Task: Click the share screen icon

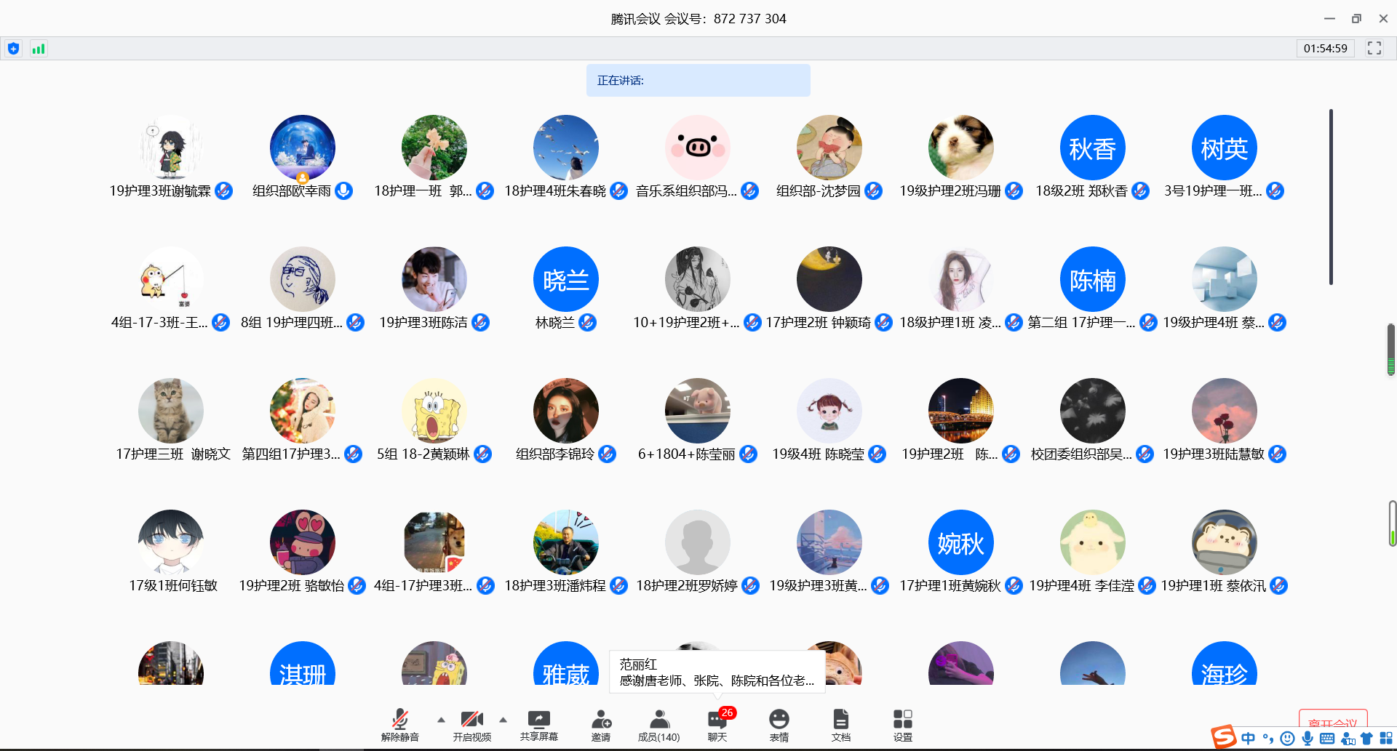Action: pyautogui.click(x=538, y=725)
